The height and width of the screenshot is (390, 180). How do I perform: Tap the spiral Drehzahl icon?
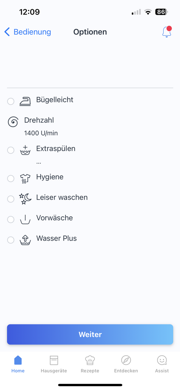tap(13, 122)
